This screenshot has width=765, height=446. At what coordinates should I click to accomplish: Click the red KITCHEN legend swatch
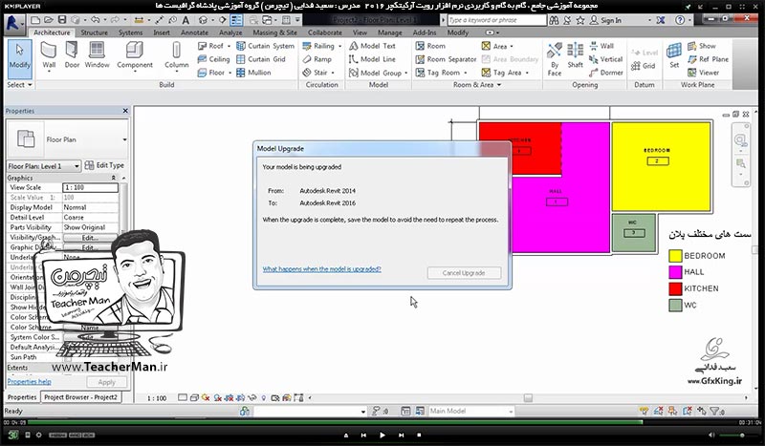(675, 288)
